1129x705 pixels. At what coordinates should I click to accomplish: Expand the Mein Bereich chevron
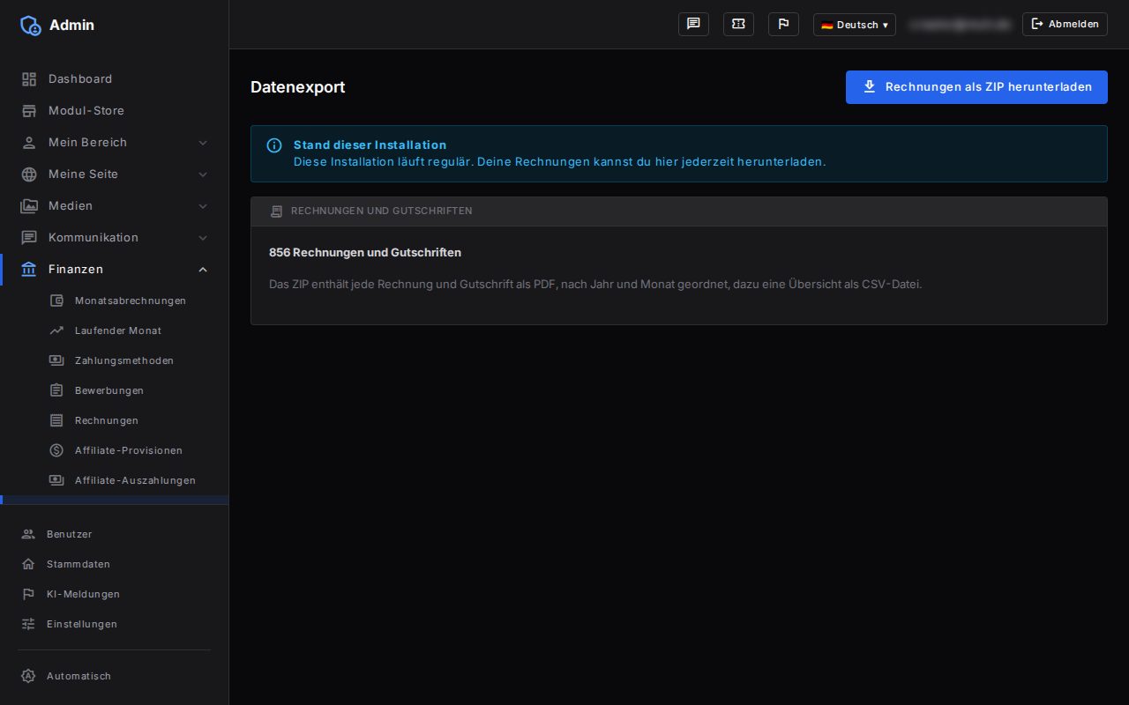[203, 142]
